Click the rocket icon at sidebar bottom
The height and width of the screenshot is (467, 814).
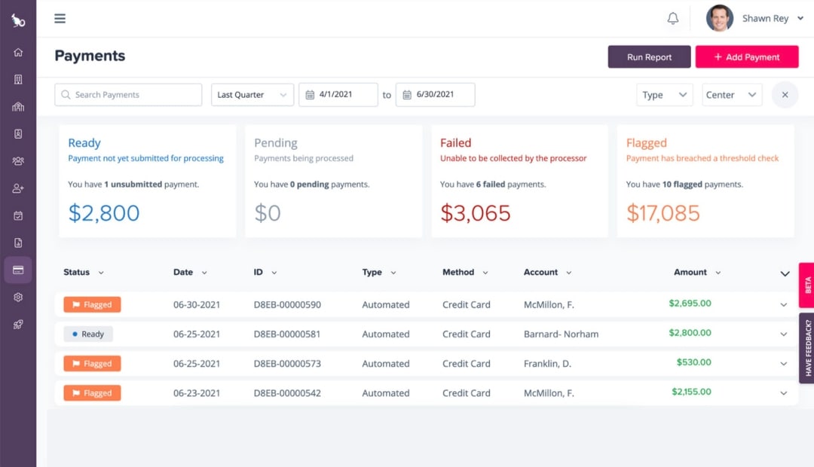pos(18,324)
